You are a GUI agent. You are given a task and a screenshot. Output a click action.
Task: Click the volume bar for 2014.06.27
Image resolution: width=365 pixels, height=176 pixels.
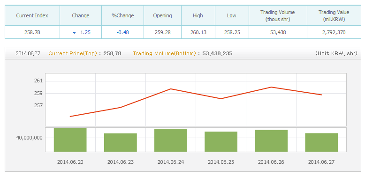pos(321,142)
